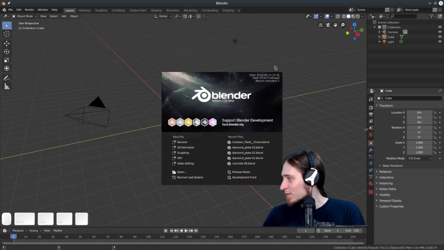Click the Location X value field
The width and height of the screenshot is (444, 250).
pyautogui.click(x=419, y=112)
